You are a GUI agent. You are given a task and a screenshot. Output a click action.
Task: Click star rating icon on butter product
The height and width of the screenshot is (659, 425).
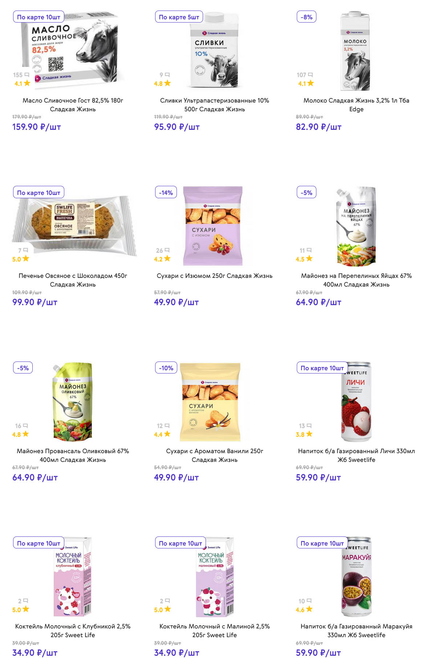tap(27, 83)
